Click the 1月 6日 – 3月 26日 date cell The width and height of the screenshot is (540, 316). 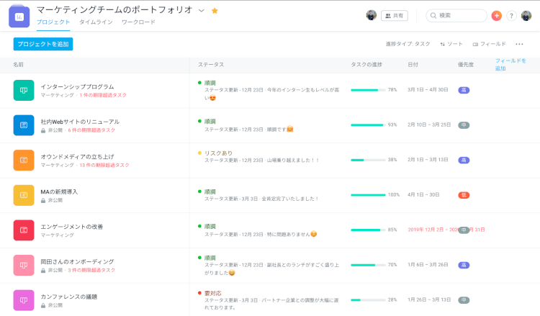point(428,265)
